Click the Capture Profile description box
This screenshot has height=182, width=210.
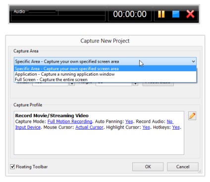point(99,133)
